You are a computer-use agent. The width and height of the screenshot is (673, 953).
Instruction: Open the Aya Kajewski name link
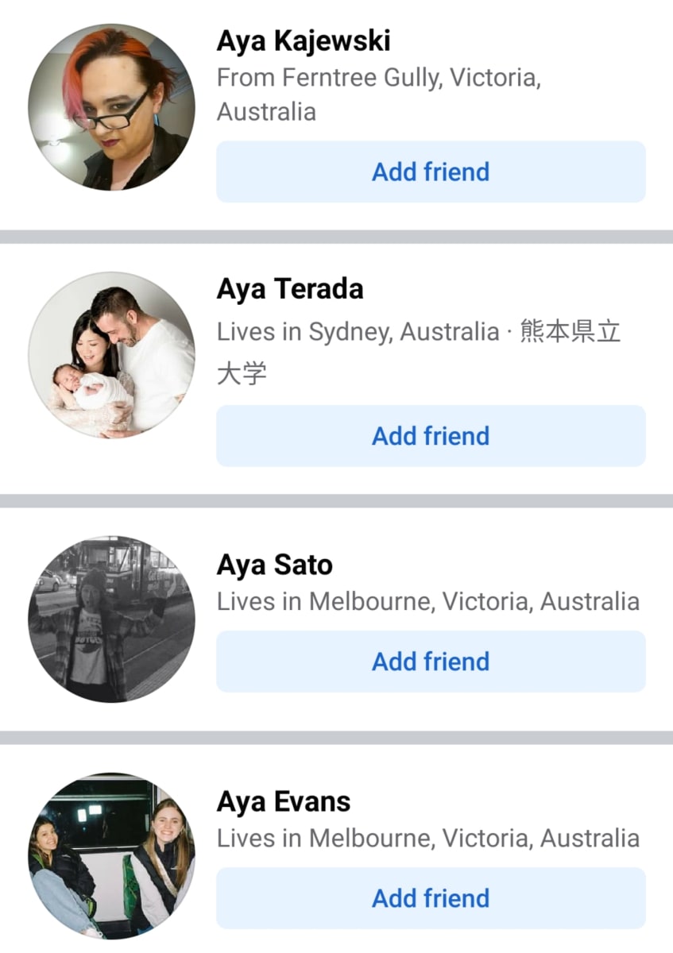tap(304, 41)
